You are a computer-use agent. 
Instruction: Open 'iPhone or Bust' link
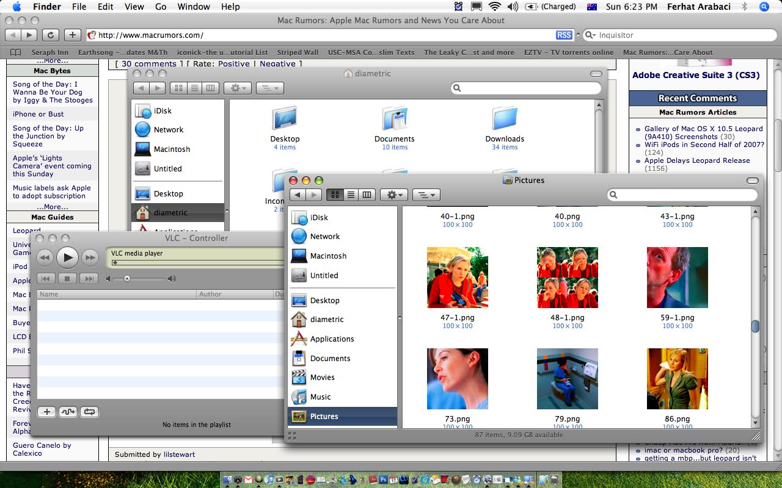[38, 114]
